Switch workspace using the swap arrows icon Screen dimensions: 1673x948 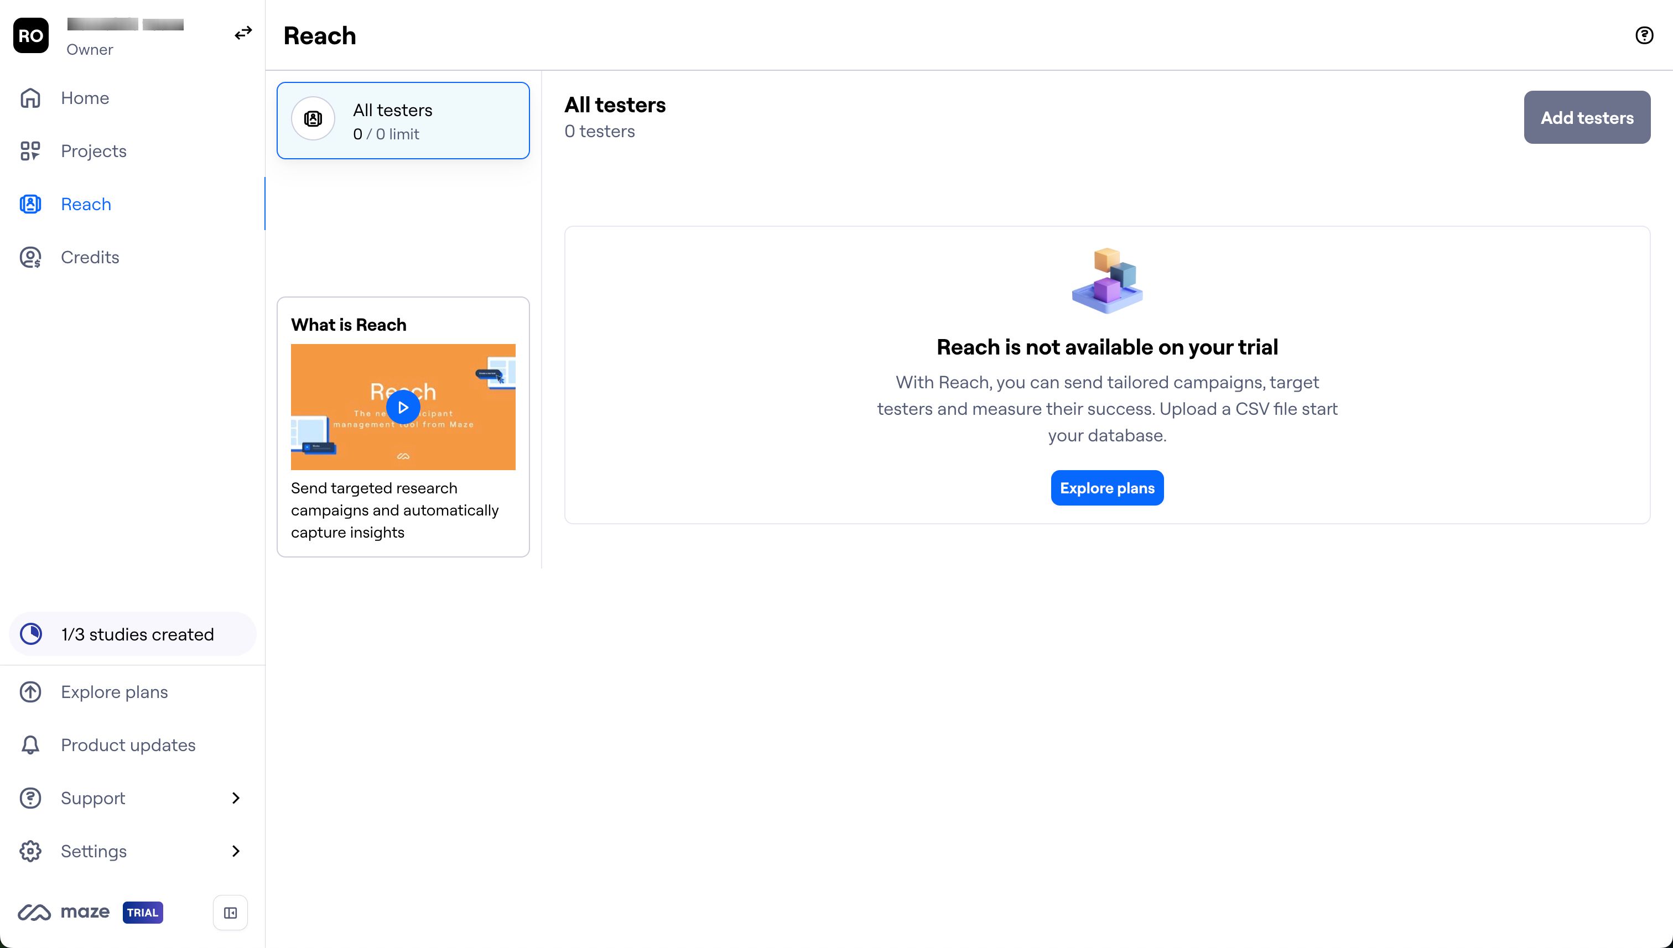pos(243,33)
